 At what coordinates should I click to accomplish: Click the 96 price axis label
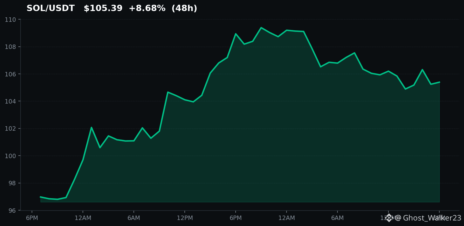12,211
